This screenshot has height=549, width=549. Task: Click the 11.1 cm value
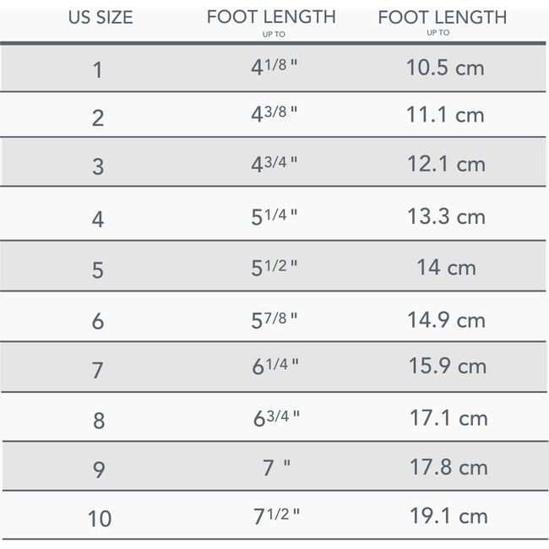(446, 116)
